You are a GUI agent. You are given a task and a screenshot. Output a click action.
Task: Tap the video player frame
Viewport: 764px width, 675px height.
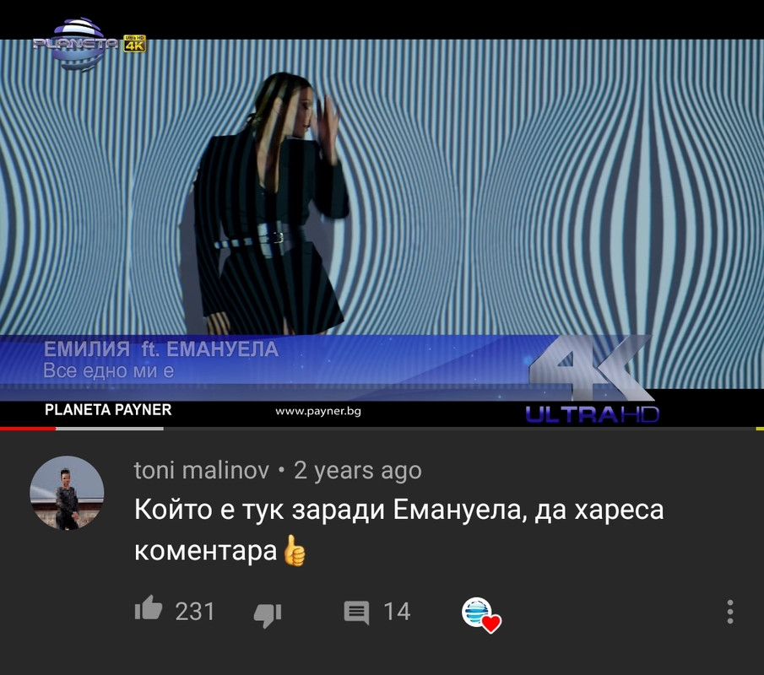tap(382, 214)
